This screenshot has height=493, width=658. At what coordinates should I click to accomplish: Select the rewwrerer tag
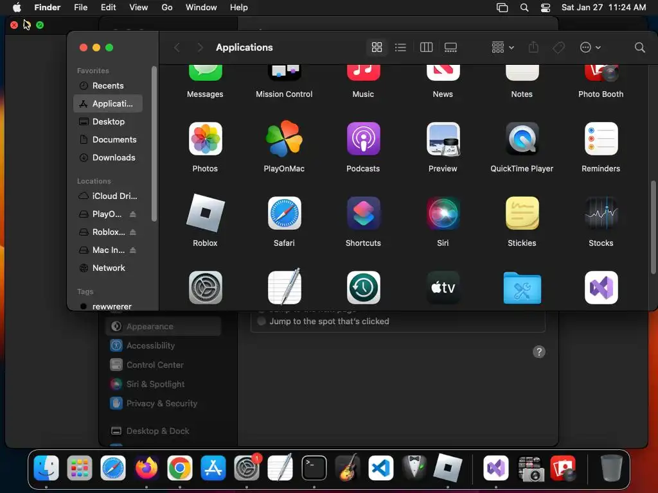click(x=108, y=306)
